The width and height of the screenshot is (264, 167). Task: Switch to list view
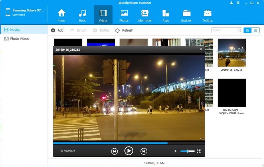click(x=256, y=30)
